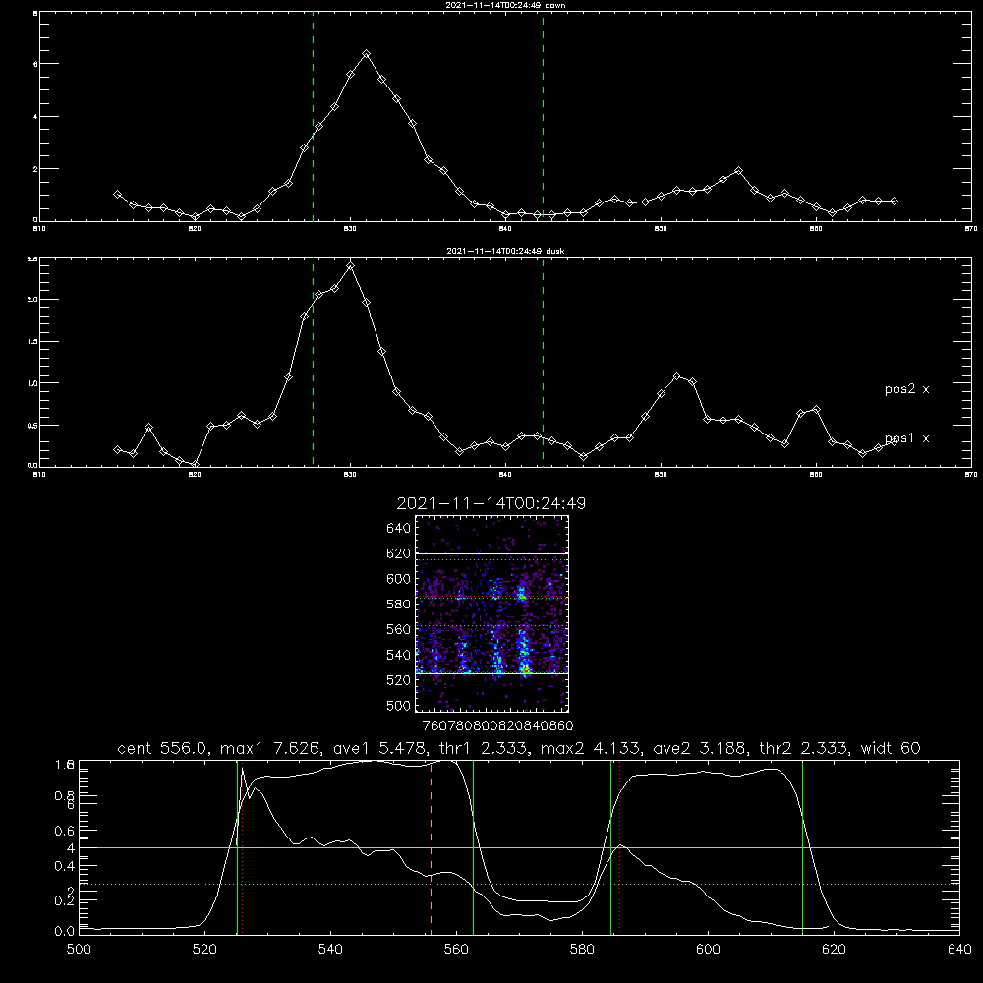Click the highest peak point in dusk plot
This screenshot has width=983, height=983.
(351, 266)
